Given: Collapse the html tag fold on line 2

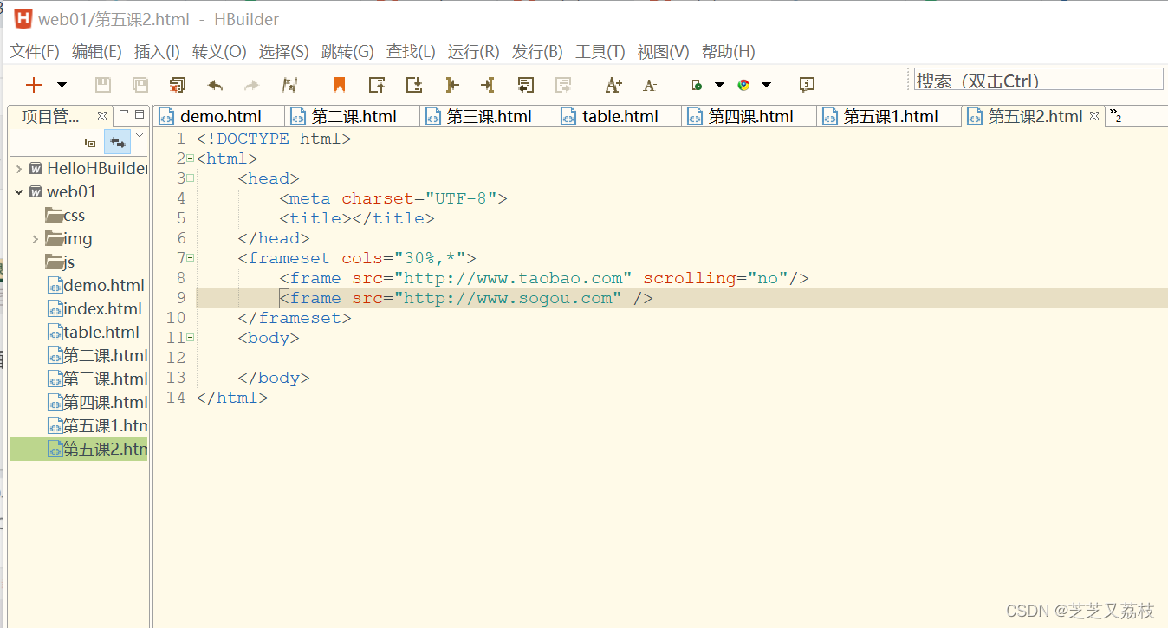Looking at the screenshot, I should 190,159.
